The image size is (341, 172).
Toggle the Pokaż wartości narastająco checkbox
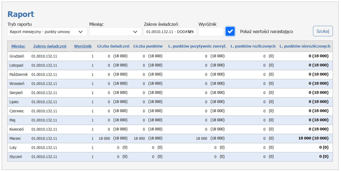pyautogui.click(x=230, y=31)
